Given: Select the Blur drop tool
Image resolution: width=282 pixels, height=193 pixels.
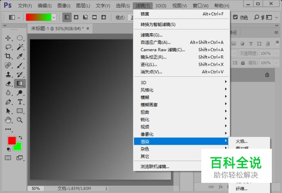Looking at the screenshot, I should point(8,93).
